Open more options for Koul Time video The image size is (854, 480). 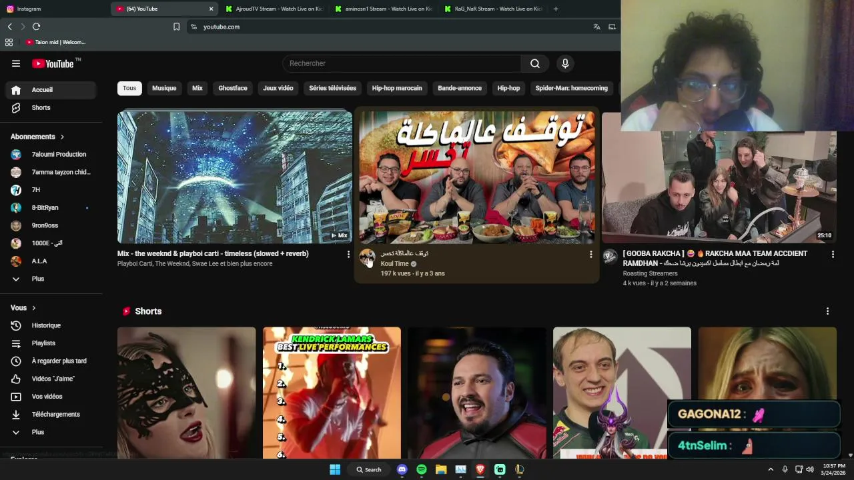click(590, 255)
